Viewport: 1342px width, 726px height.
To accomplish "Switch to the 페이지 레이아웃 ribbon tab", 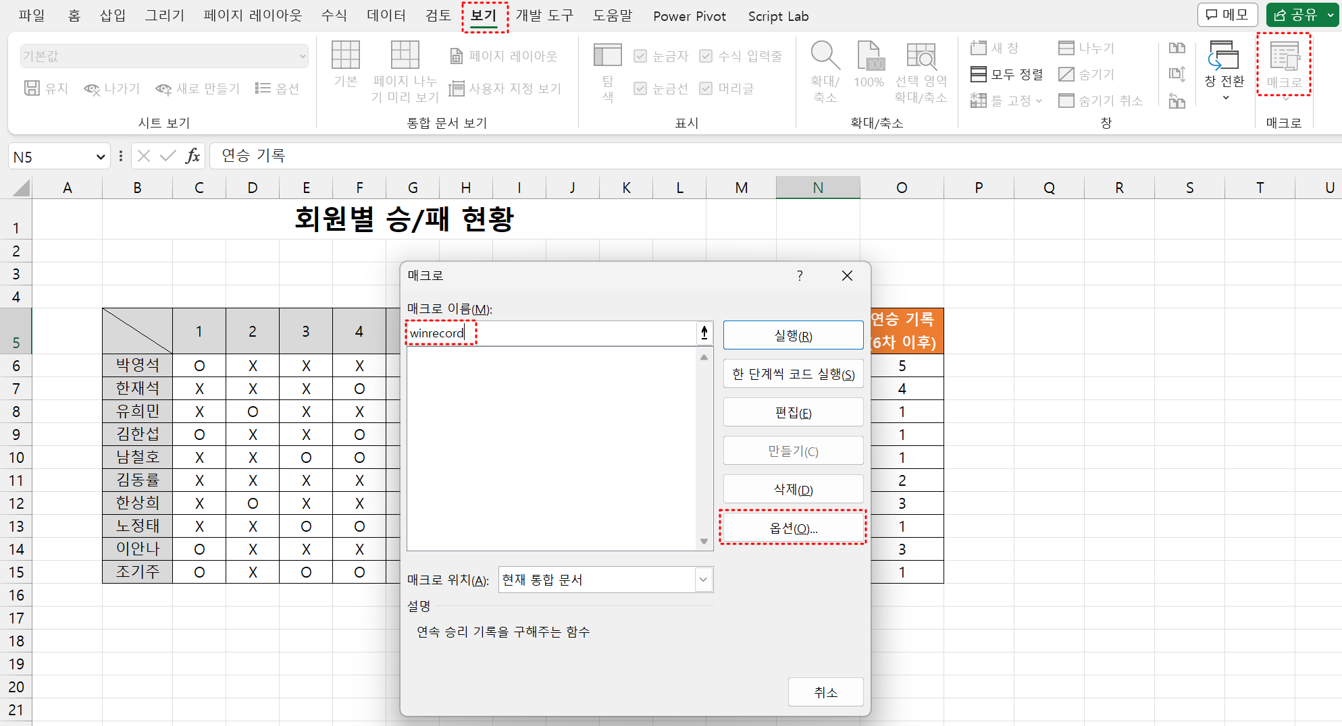I will [x=253, y=16].
